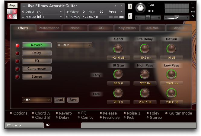201x136 pixels.
Task: Toggle the Compressor power LED
Action: 18,69
